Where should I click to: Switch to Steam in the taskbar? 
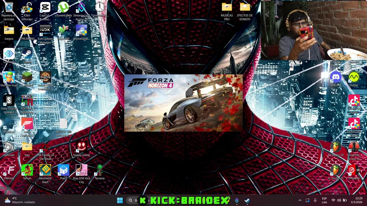point(247,200)
